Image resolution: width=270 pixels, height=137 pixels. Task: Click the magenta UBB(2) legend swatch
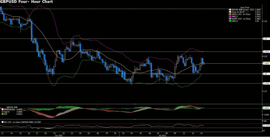coord(230,16)
